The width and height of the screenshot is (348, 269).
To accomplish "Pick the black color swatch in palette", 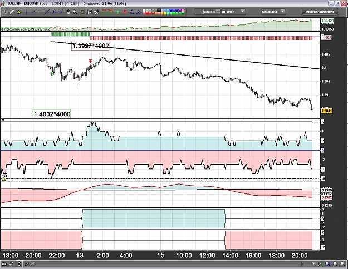I will (159, 10).
